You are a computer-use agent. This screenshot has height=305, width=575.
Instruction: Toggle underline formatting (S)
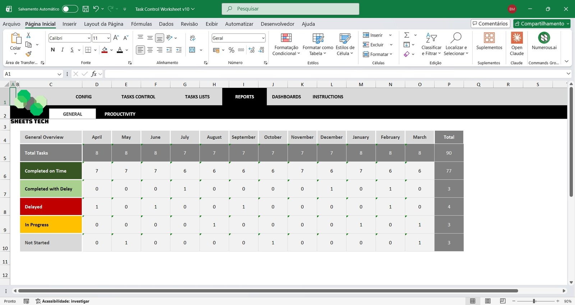tap(72, 50)
